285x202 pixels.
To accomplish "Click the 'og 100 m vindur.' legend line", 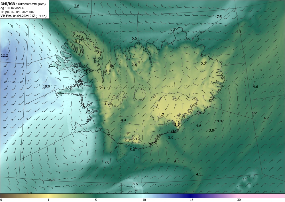I will [12, 8].
